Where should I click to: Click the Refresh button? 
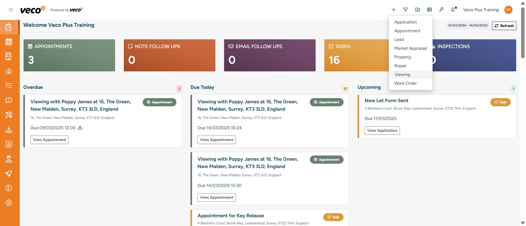(504, 26)
